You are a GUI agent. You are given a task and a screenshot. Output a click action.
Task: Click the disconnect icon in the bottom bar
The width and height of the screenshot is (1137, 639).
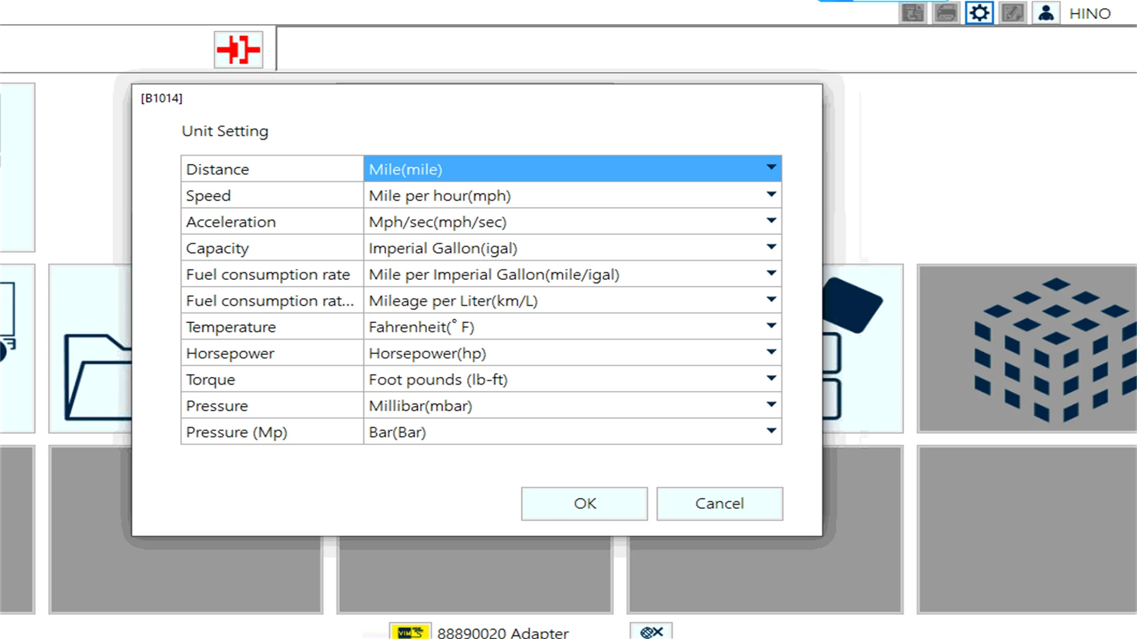(651, 632)
